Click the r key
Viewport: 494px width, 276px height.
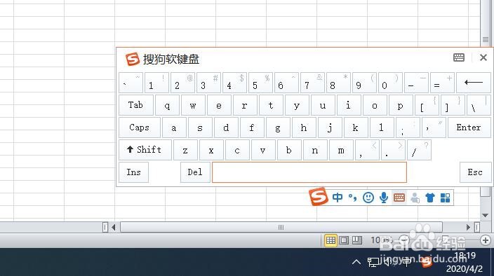coord(245,105)
